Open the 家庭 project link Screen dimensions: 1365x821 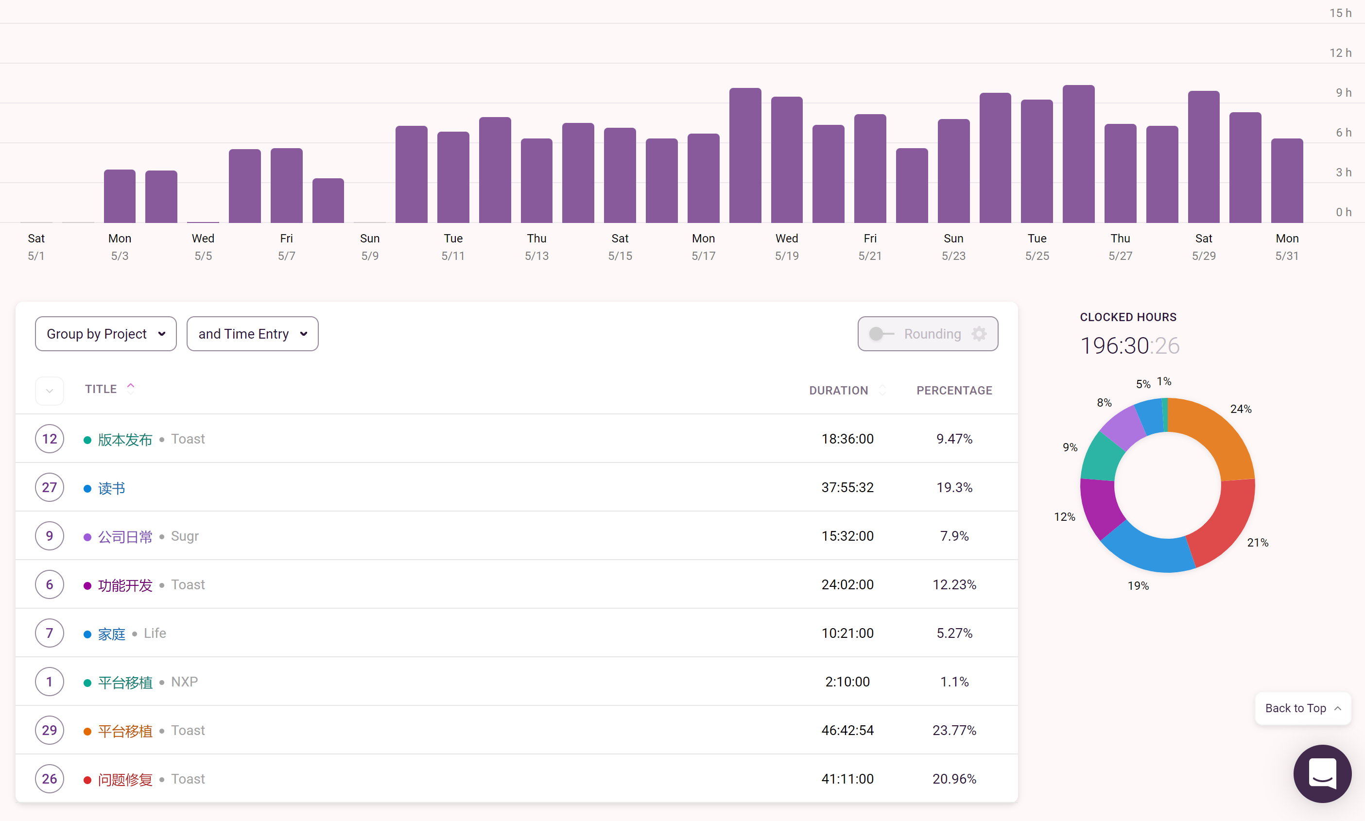click(111, 634)
